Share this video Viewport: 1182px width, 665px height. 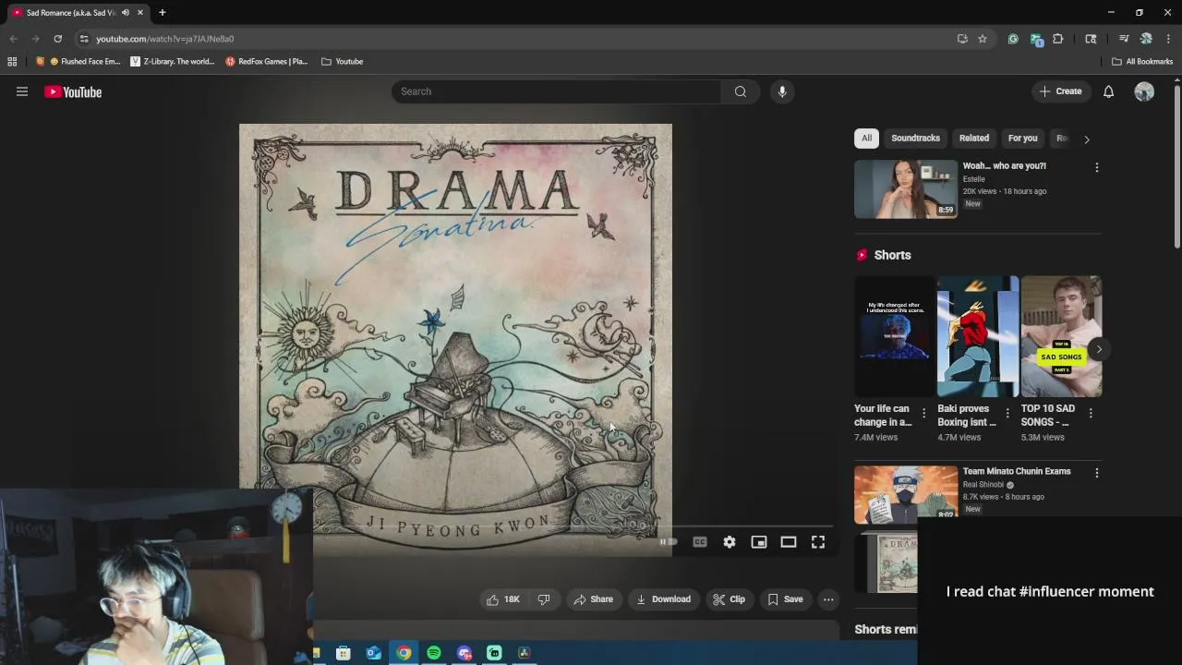593,599
